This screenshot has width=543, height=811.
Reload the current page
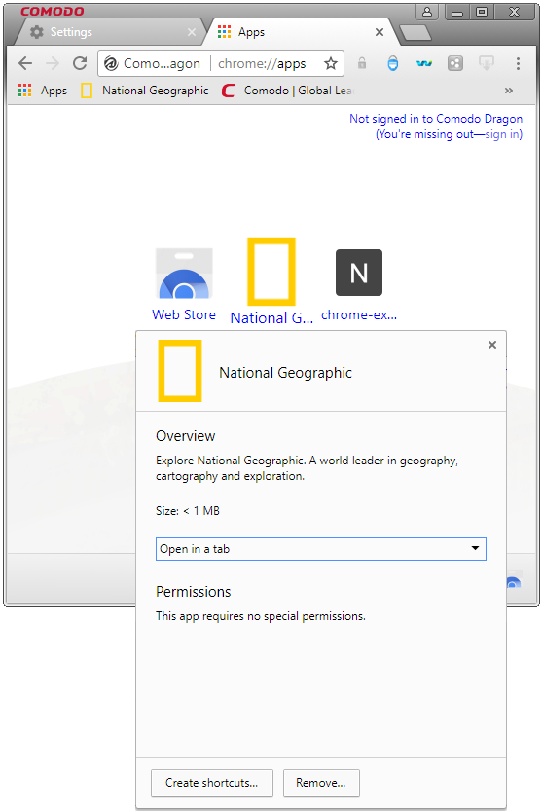pos(80,63)
